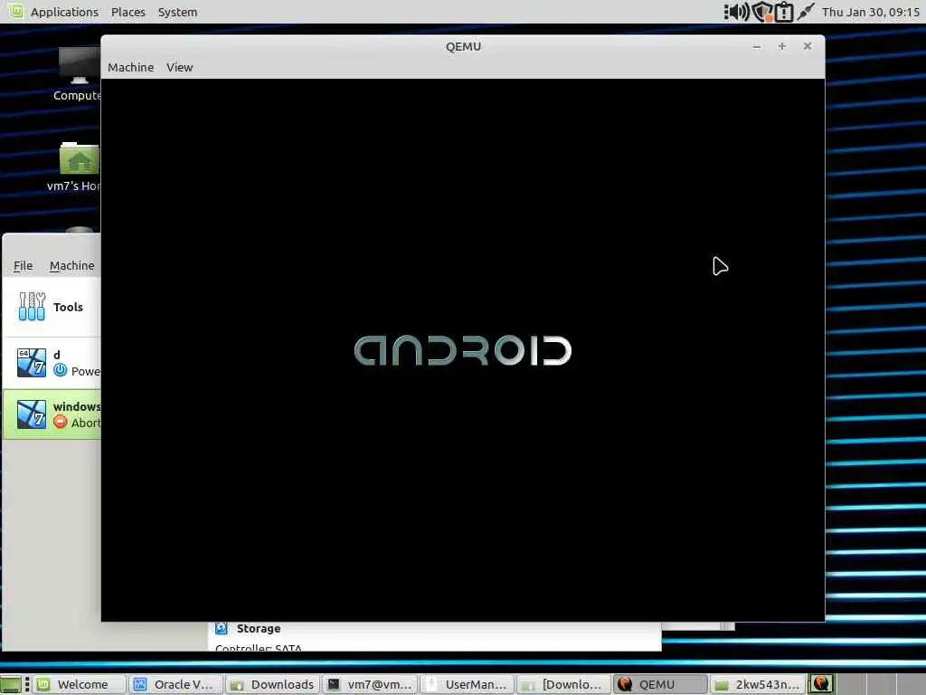Click inside the QEMU Android display
This screenshot has width=926, height=695.
[463, 350]
